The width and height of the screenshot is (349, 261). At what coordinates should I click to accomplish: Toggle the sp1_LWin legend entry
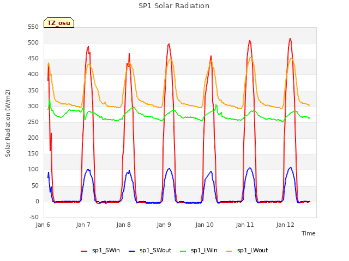click(x=198, y=251)
